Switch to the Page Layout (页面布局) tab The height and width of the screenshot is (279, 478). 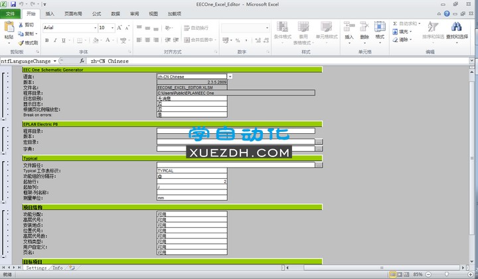(x=73, y=14)
